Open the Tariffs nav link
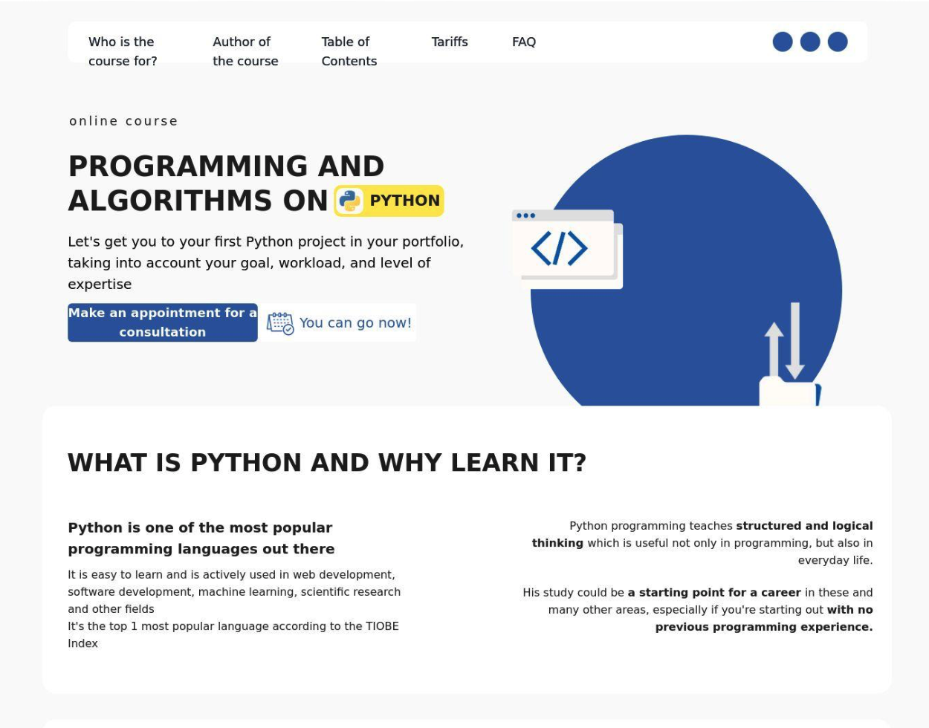The width and height of the screenshot is (929, 728). click(x=450, y=42)
